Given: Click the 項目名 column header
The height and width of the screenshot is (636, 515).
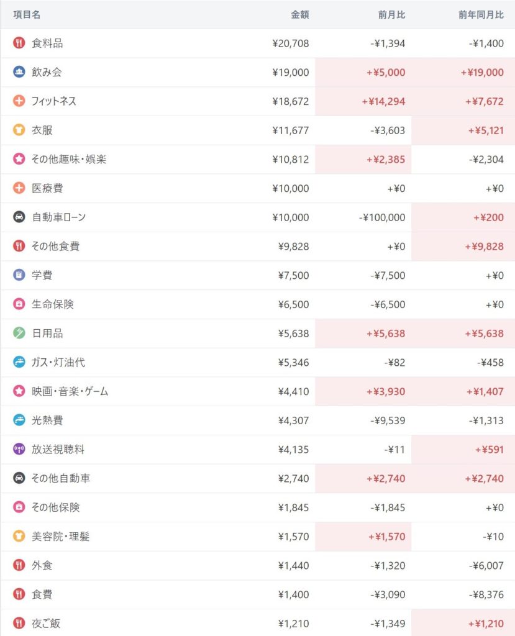Looking at the screenshot, I should (x=27, y=15).
